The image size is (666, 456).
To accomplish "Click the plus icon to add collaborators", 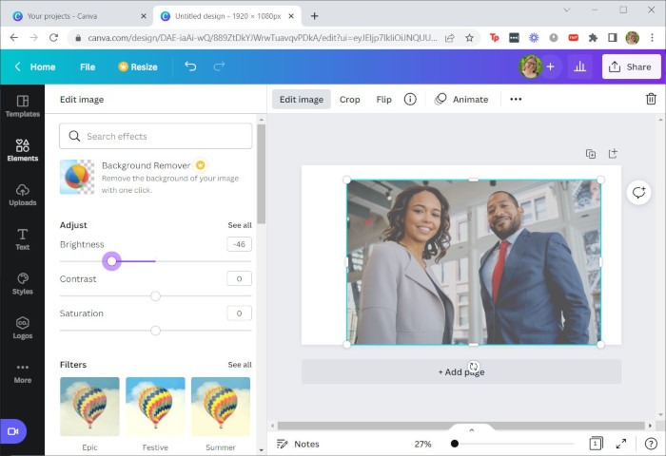I will [x=551, y=66].
